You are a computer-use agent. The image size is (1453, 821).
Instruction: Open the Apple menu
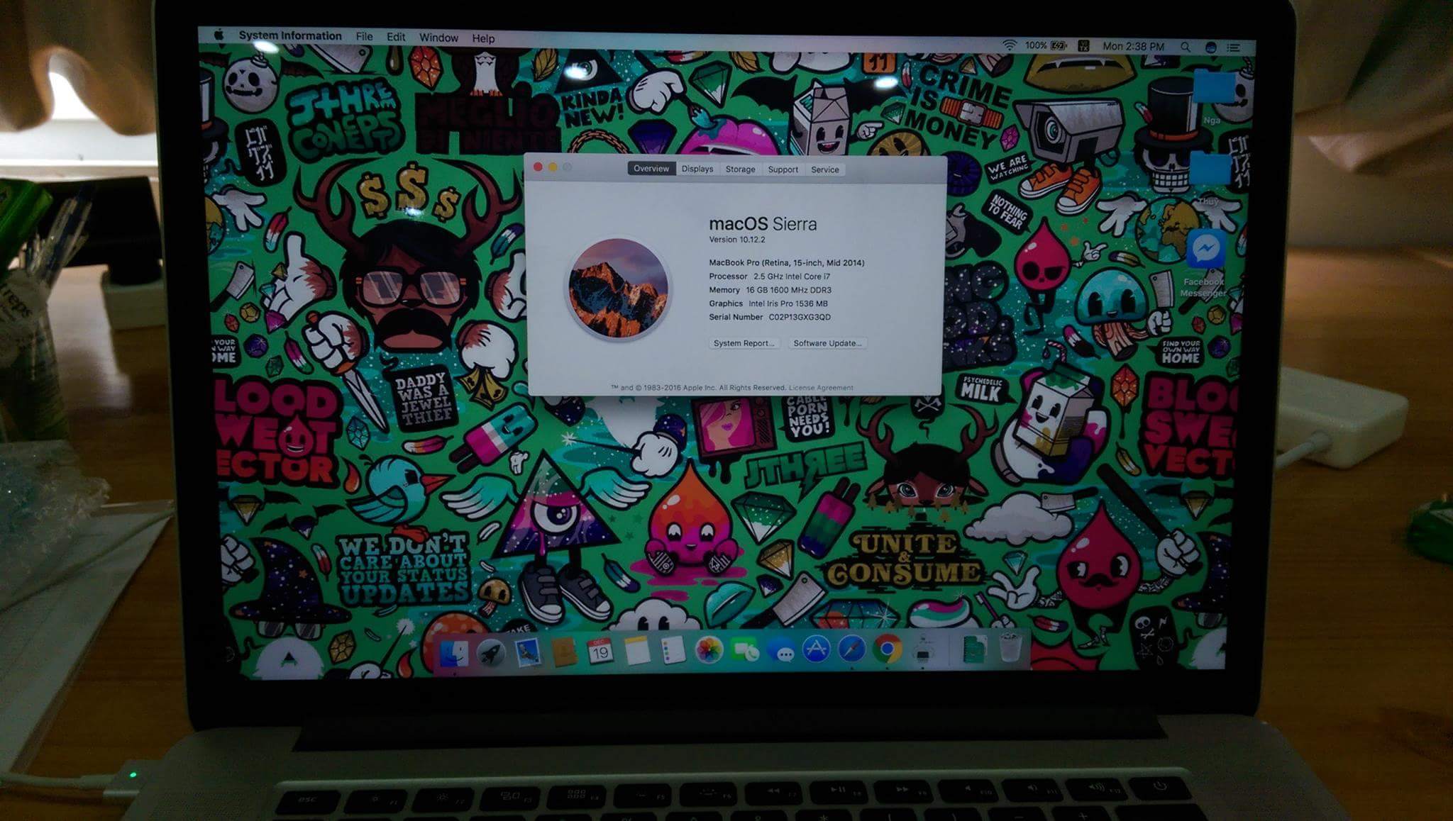click(219, 35)
